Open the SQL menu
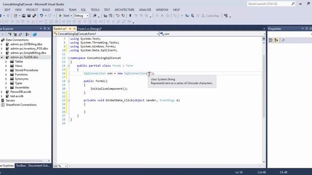 click(x=83, y=10)
